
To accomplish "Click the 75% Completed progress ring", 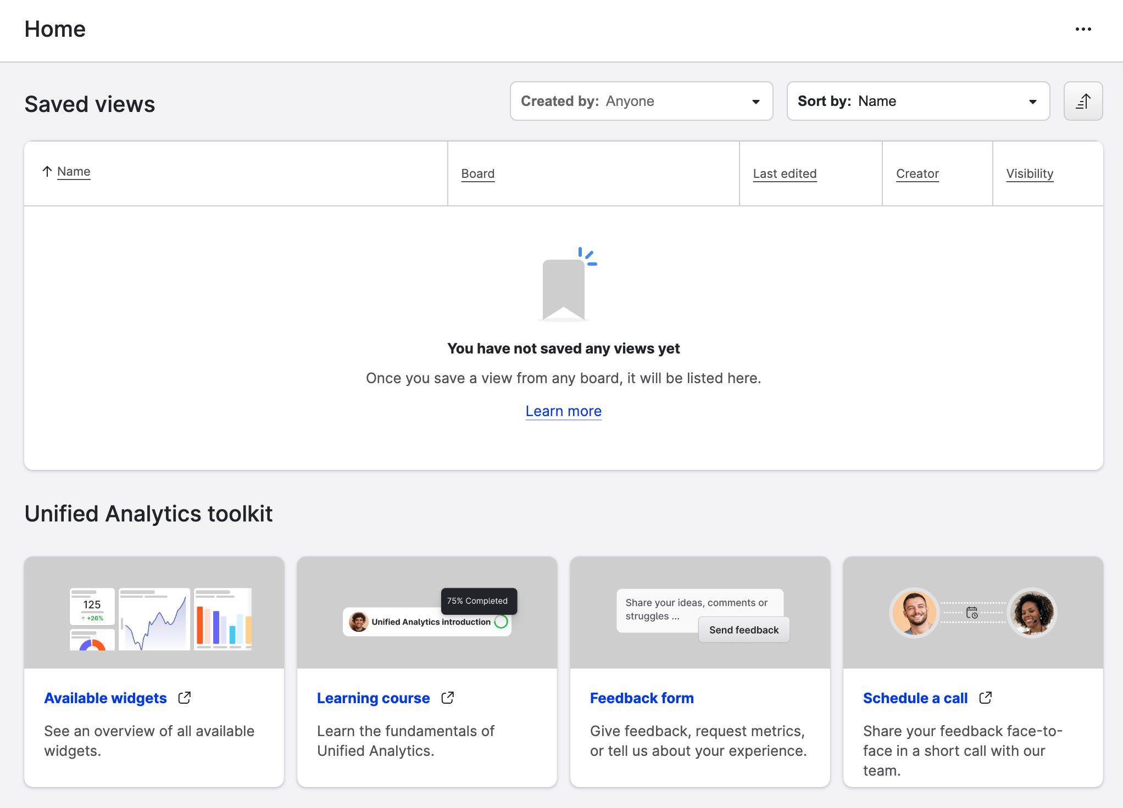I will click(501, 622).
